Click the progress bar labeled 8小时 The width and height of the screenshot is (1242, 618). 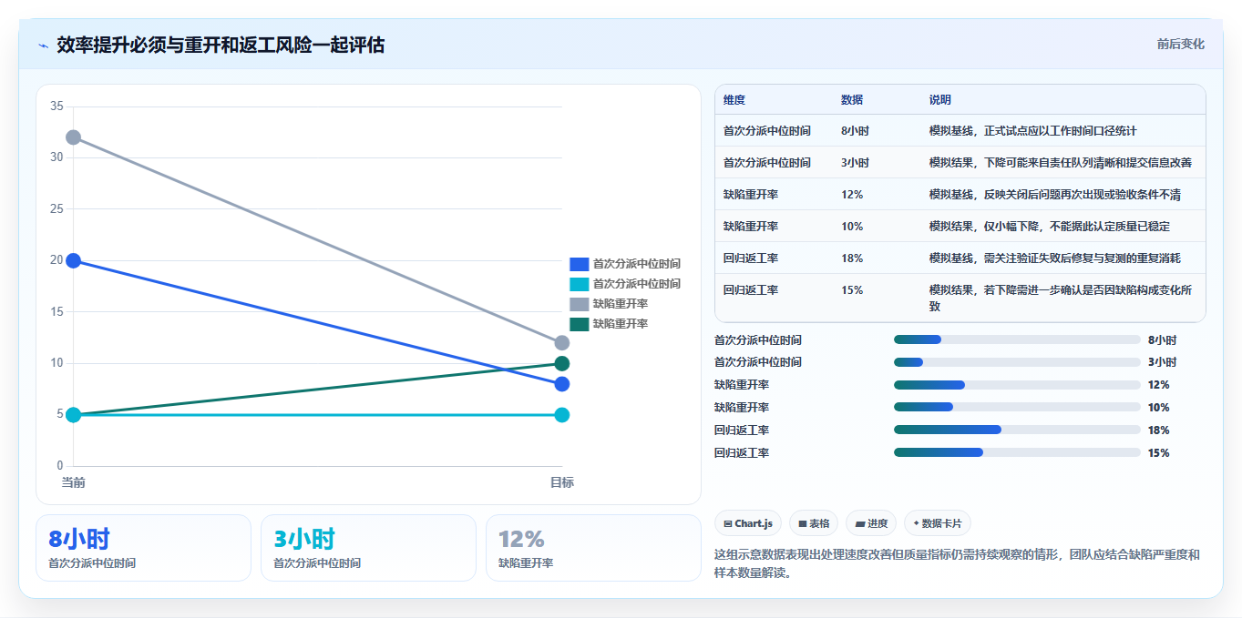[1017, 339]
